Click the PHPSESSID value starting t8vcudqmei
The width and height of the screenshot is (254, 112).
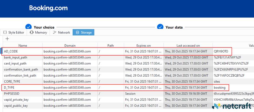(x=234, y=94)
